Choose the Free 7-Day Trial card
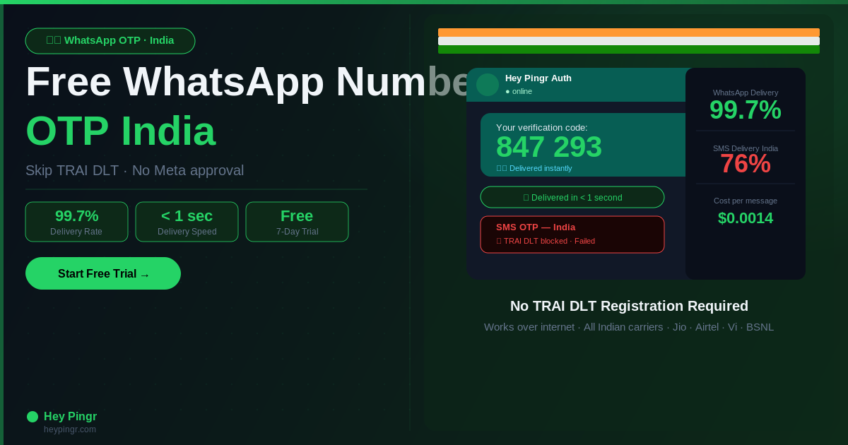This screenshot has width=848, height=445. pyautogui.click(x=297, y=222)
